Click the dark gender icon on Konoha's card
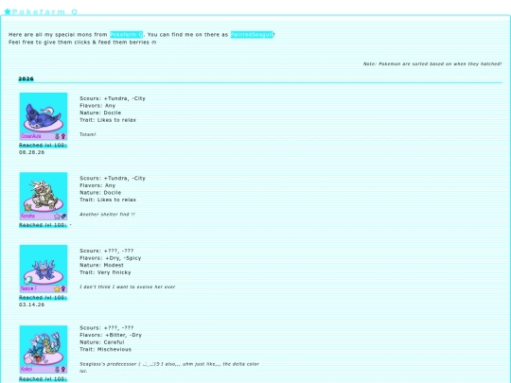The width and height of the screenshot is (511, 383). pyautogui.click(x=63, y=216)
